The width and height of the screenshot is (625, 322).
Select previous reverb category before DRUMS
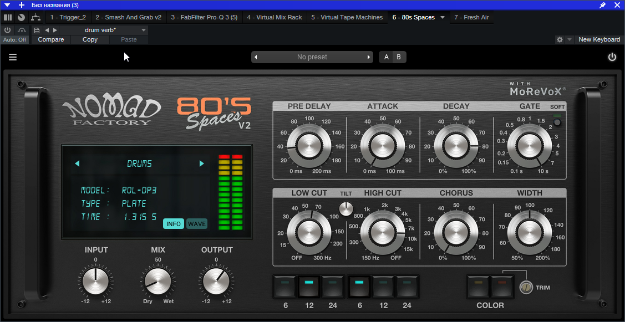[x=77, y=163]
